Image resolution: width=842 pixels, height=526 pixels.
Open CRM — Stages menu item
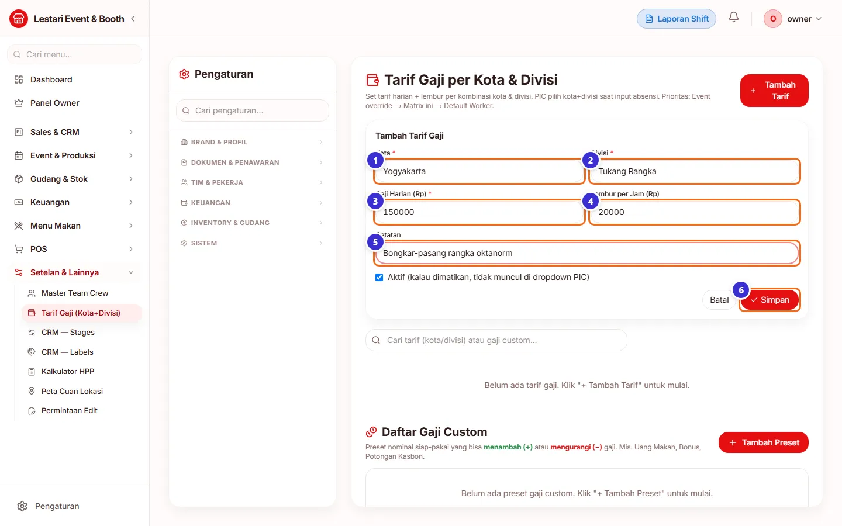[x=82, y=333]
